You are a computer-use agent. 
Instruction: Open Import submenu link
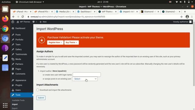15,105
